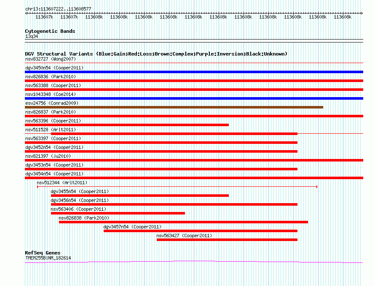Click the left arrow of the coordinate ruler
The height and width of the screenshot is (286, 375).
[26, 13]
